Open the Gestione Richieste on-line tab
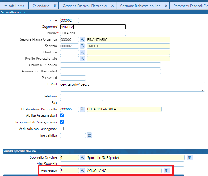 140,6
